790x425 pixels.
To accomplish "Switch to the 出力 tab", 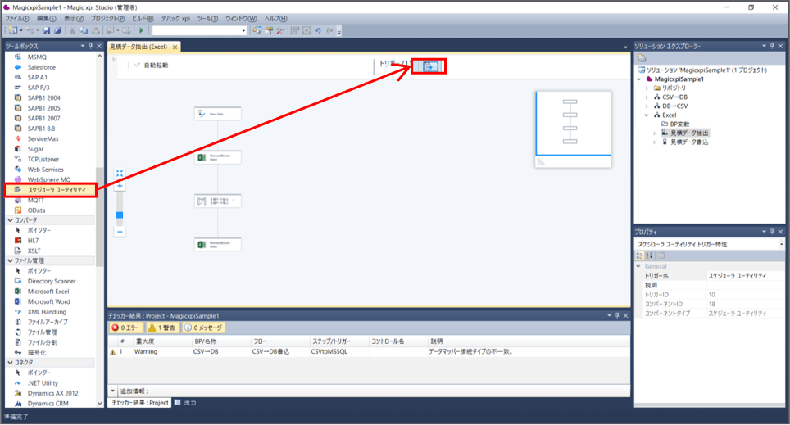I will [189, 403].
